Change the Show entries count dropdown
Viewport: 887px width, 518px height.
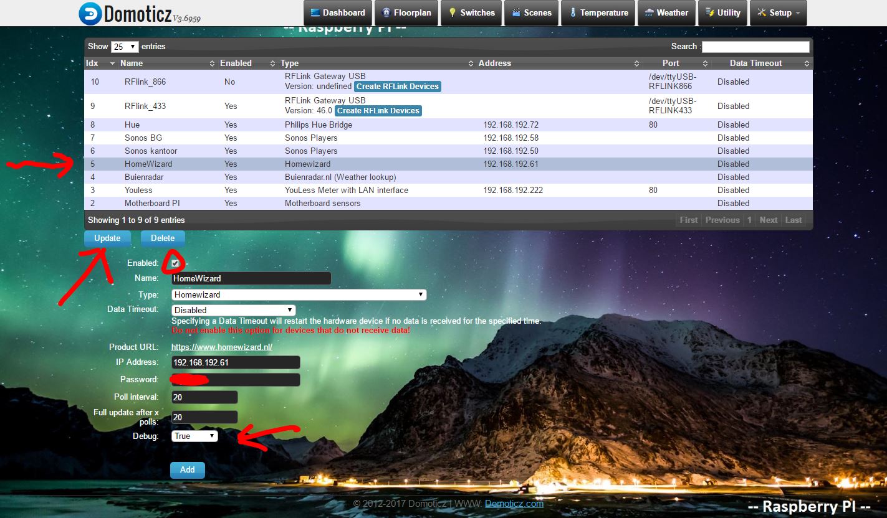(x=125, y=47)
